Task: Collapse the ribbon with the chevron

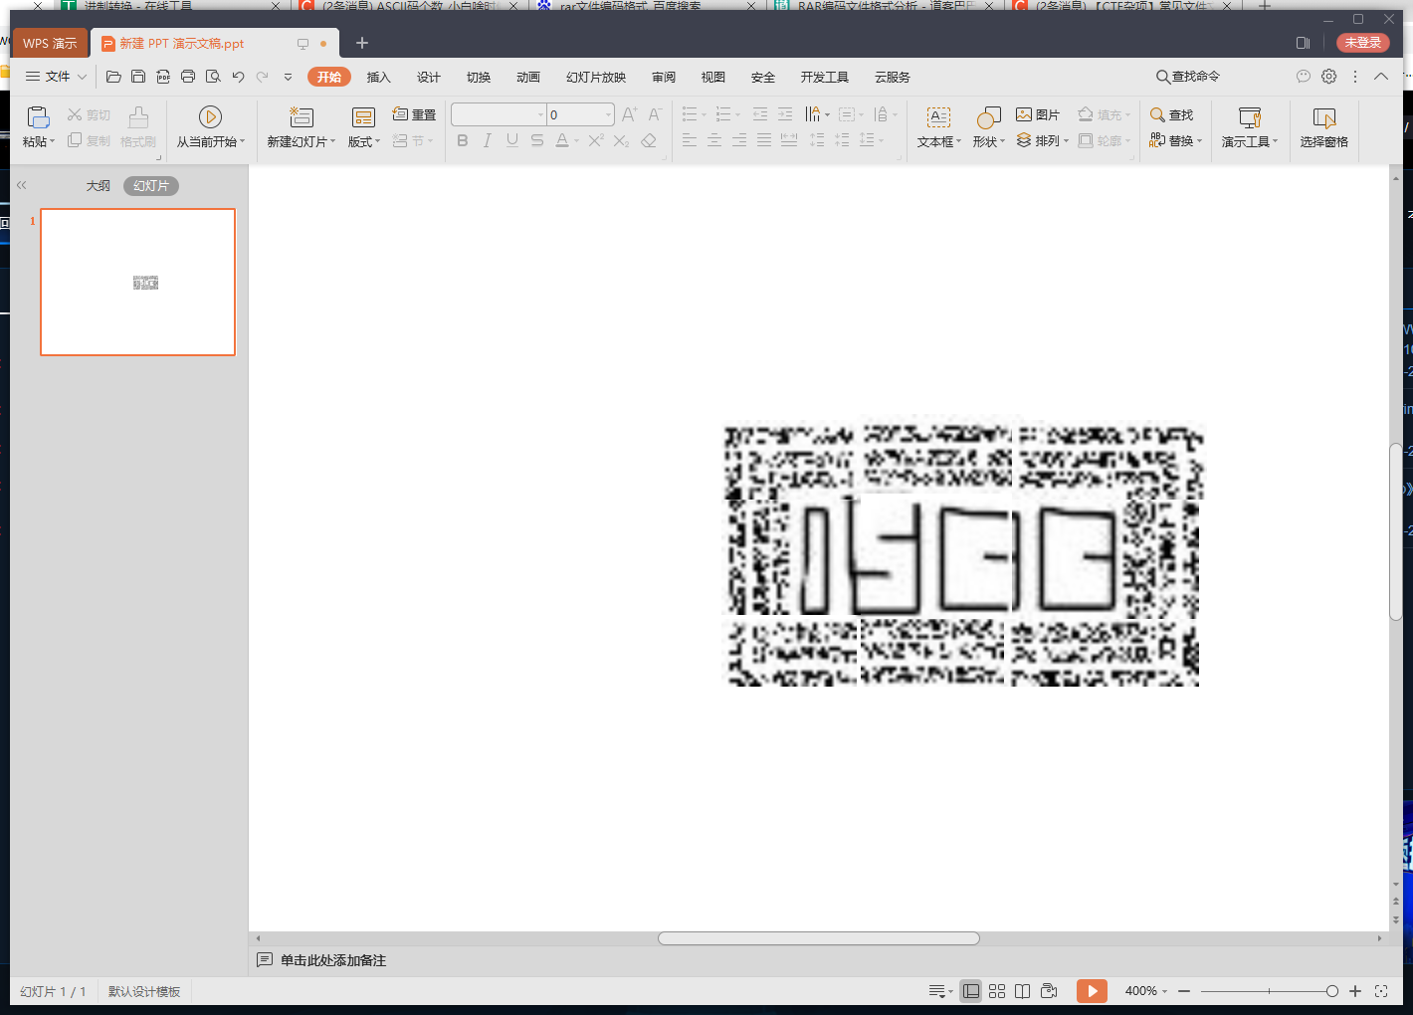Action: pyautogui.click(x=1381, y=77)
